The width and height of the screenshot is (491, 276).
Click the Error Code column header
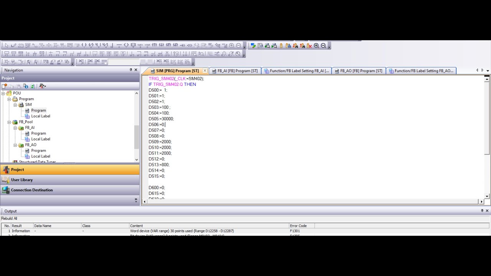pos(302,226)
